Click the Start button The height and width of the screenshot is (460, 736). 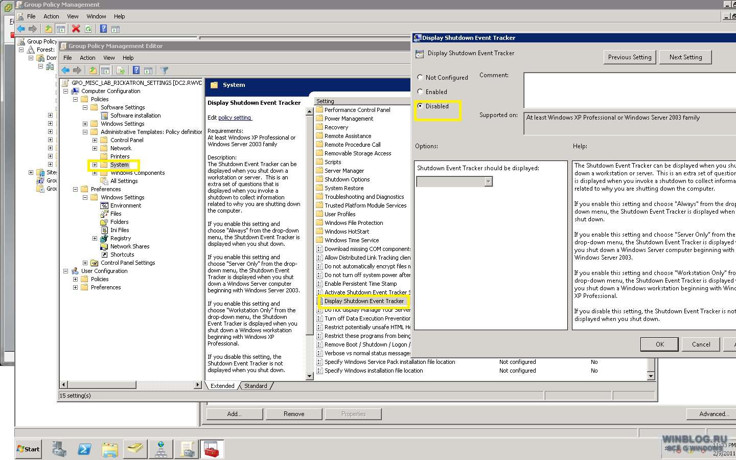click(x=28, y=449)
